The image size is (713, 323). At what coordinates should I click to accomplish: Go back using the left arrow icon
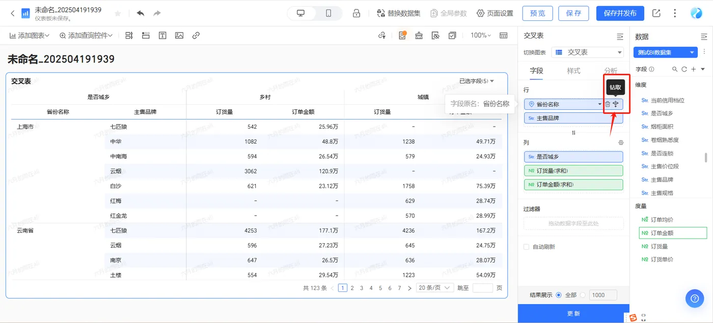coord(12,13)
